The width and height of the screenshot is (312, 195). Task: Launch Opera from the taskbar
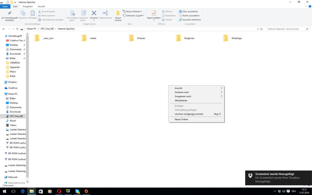[59, 191]
